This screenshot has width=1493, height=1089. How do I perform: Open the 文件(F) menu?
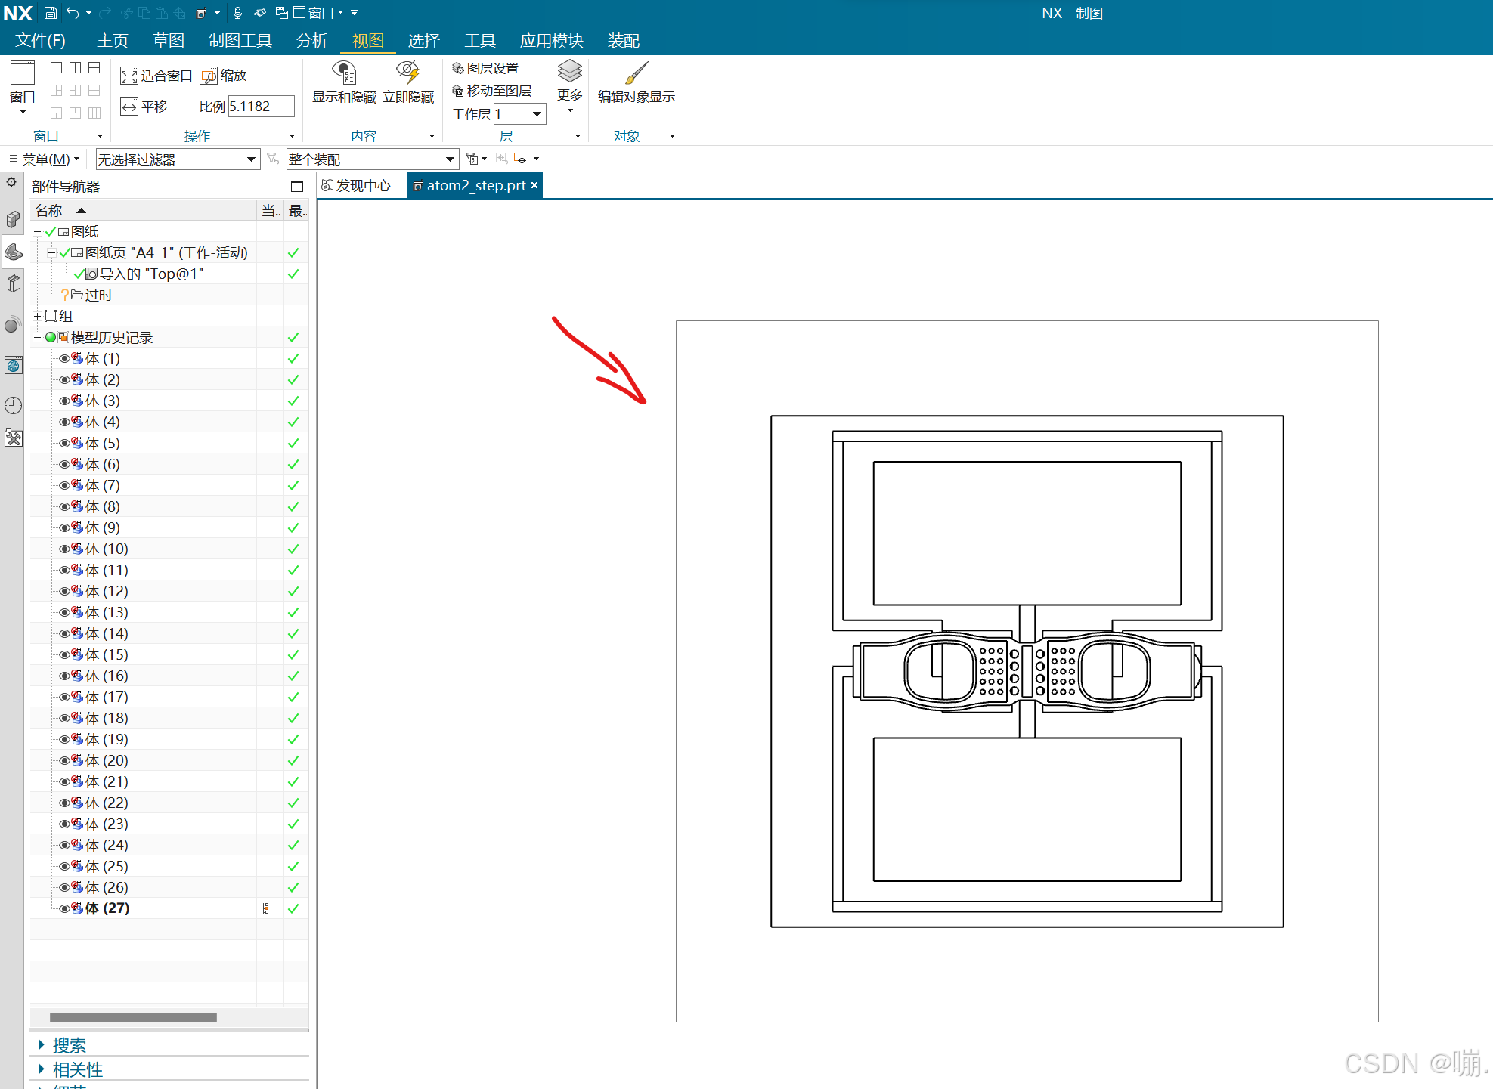tap(40, 41)
